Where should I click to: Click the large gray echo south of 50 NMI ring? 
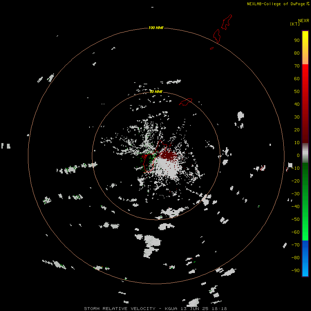152,246
